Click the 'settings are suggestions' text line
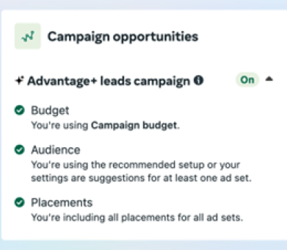 coord(141,178)
